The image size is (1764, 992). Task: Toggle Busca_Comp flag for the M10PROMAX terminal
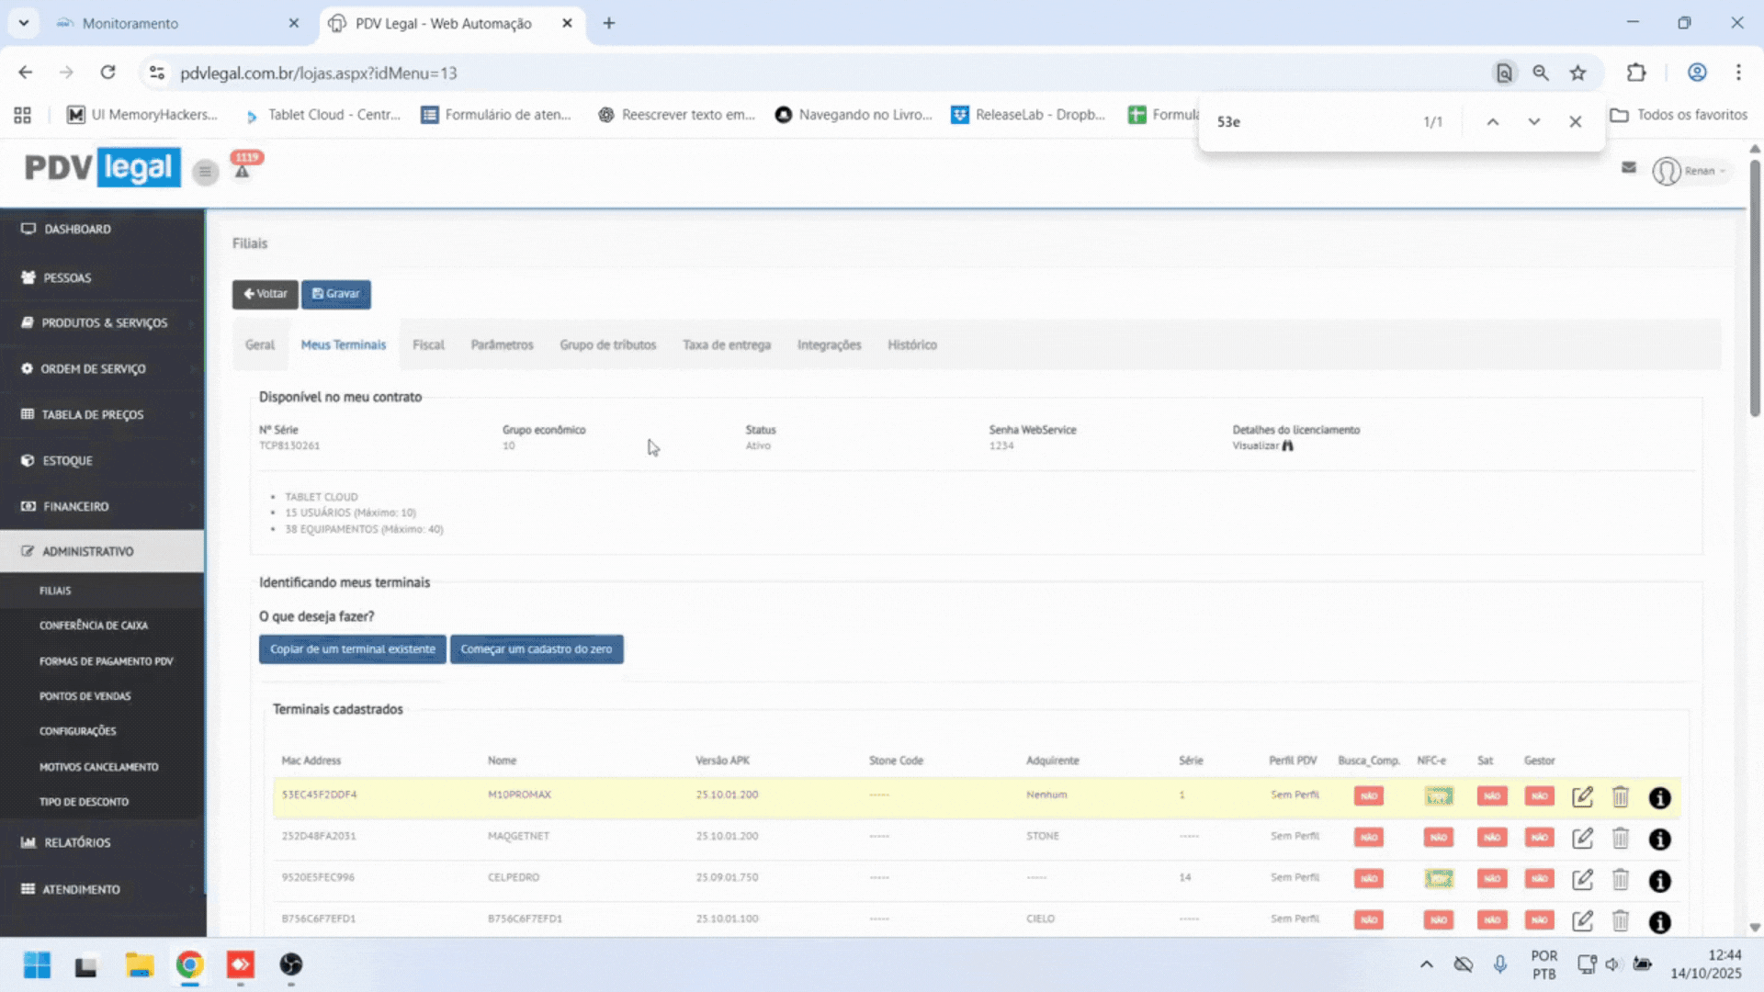(1368, 796)
